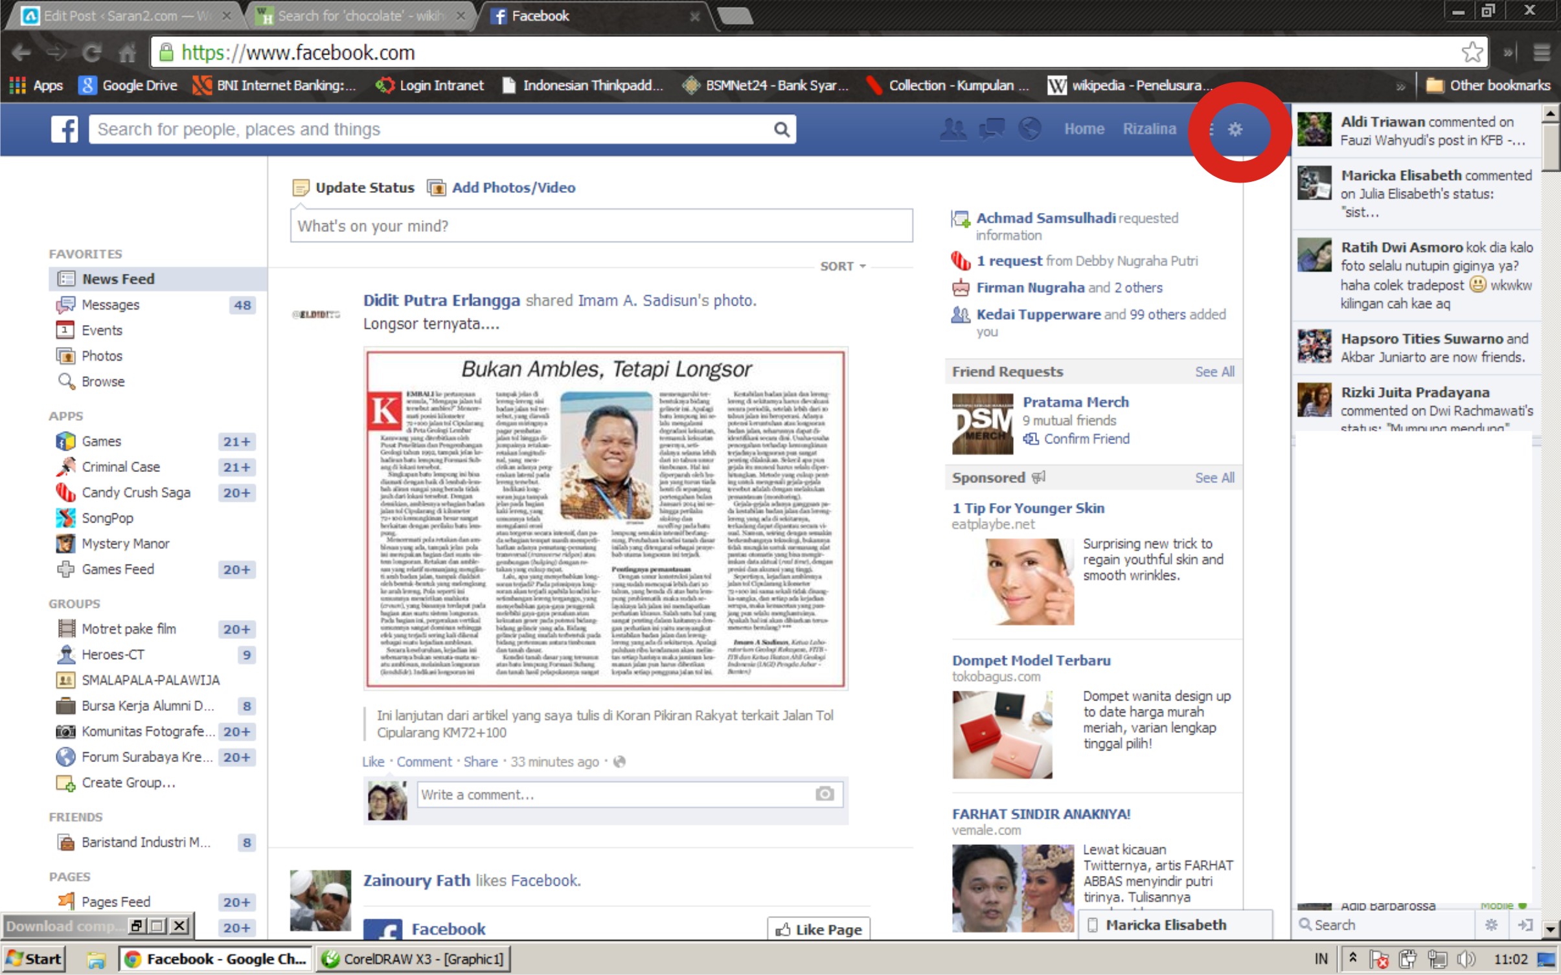Open the messages icon in top bar
1561x975 pixels.
(991, 129)
